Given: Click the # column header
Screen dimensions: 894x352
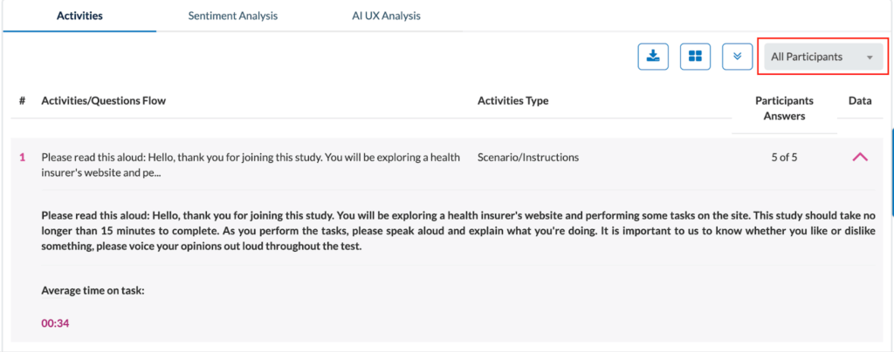Looking at the screenshot, I should tap(22, 101).
